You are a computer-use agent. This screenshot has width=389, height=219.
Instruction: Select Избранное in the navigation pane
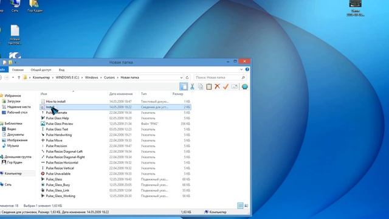pos(12,96)
